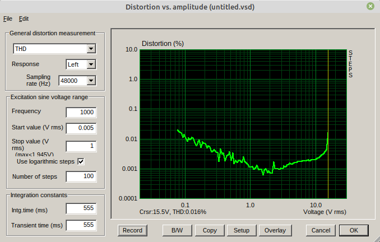The height and width of the screenshot is (242, 380).
Task: Click the 48000 sampling rate value
Action: (69, 81)
